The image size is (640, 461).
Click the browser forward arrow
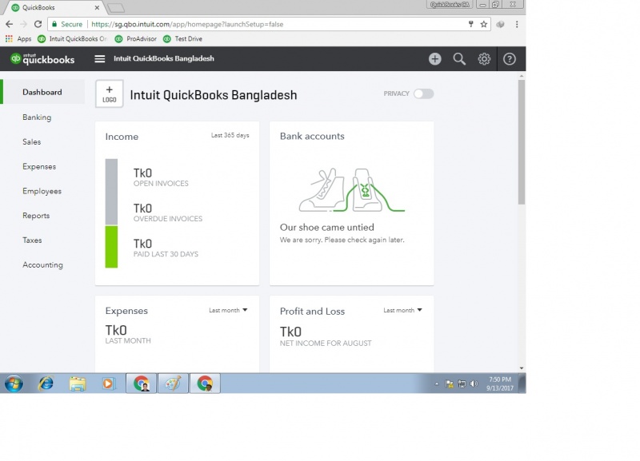pos(24,24)
